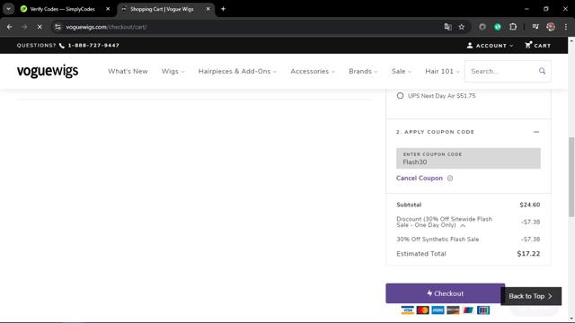Image resolution: width=575 pixels, height=323 pixels.
Task: Open the Chrome three-dot menu
Action: (565, 27)
